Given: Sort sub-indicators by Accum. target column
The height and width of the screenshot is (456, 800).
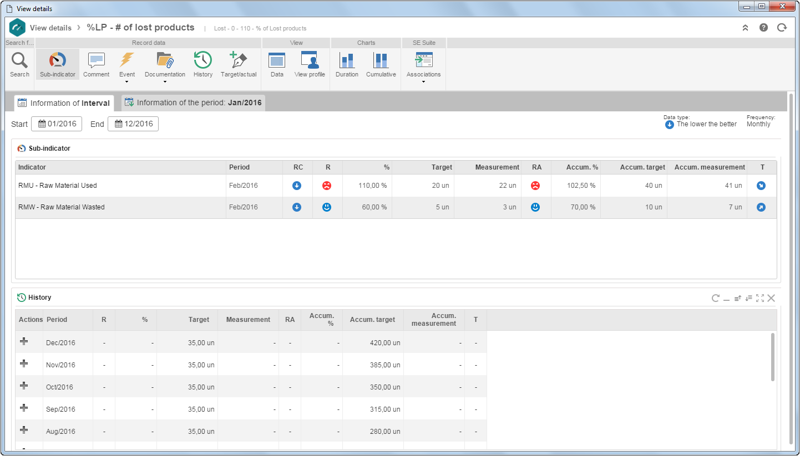Looking at the screenshot, I should (x=634, y=167).
